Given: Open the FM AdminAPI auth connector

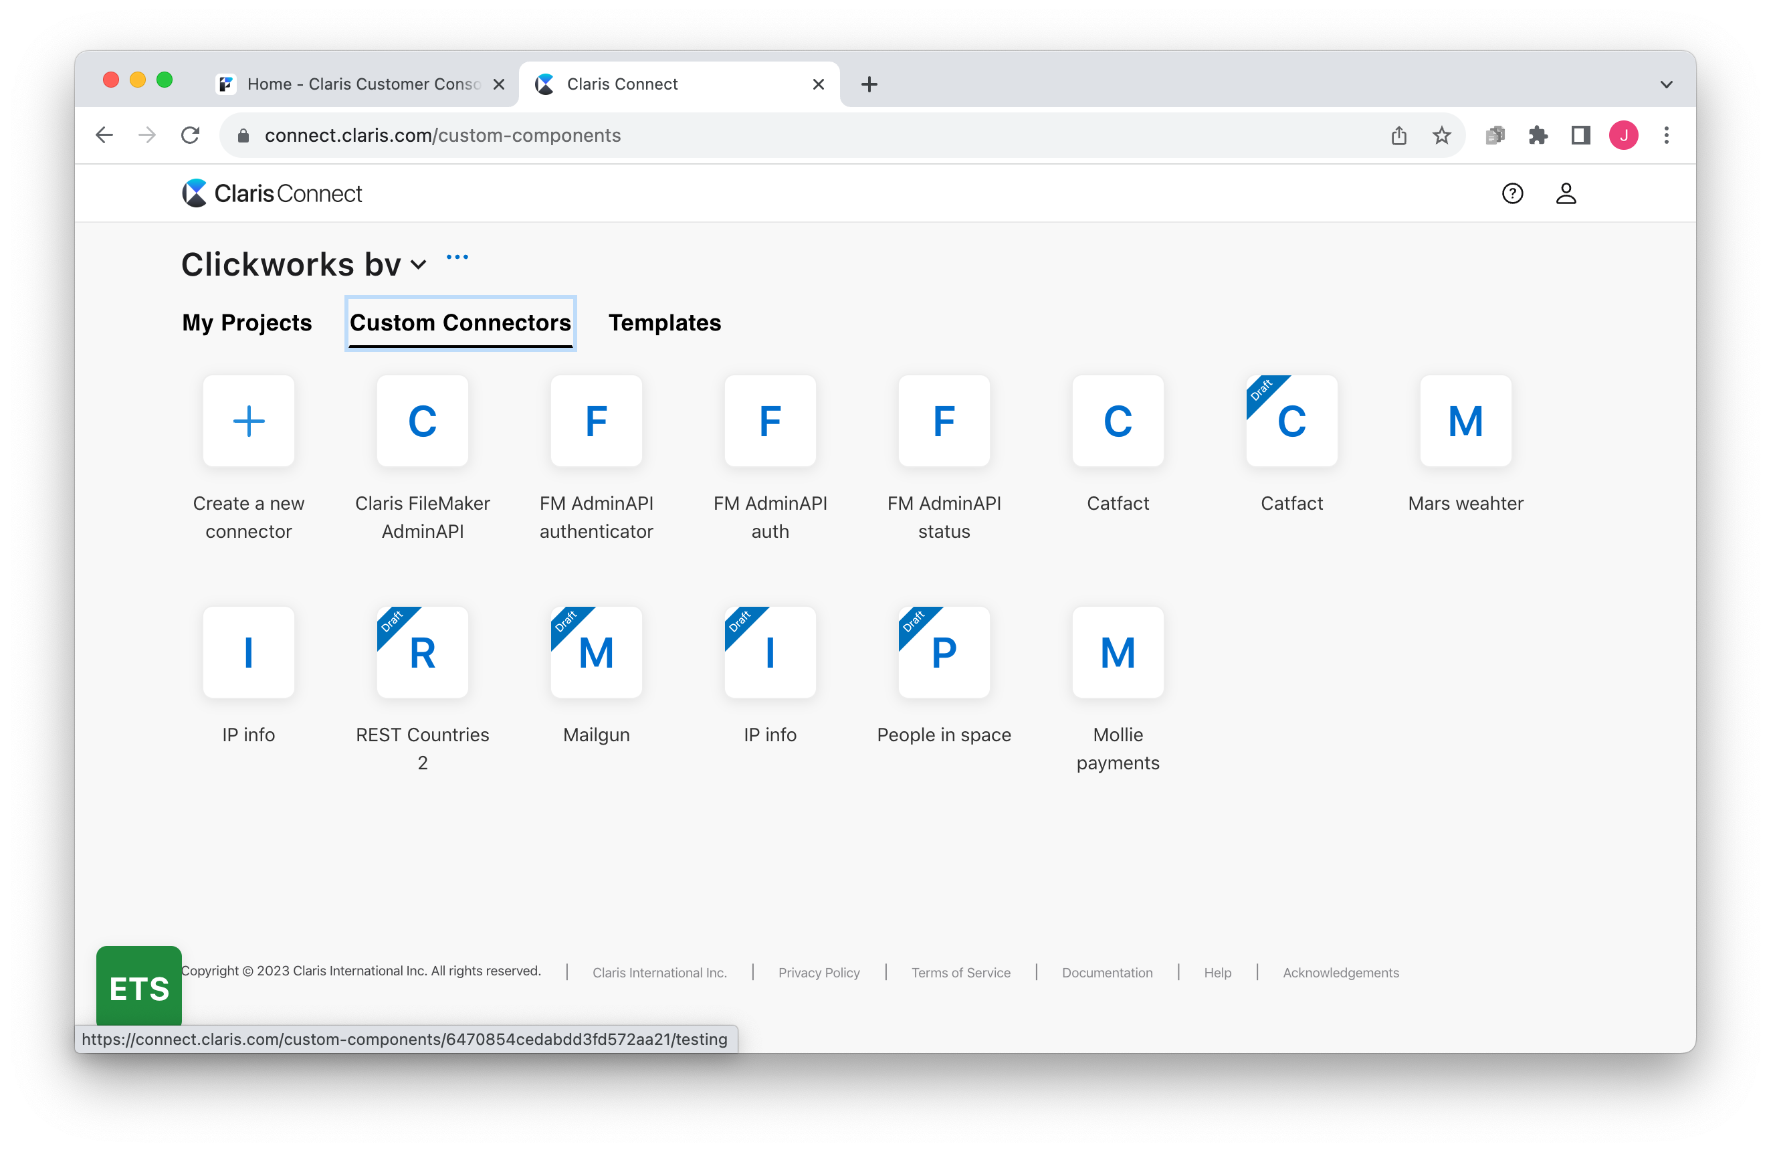Looking at the screenshot, I should [770, 421].
